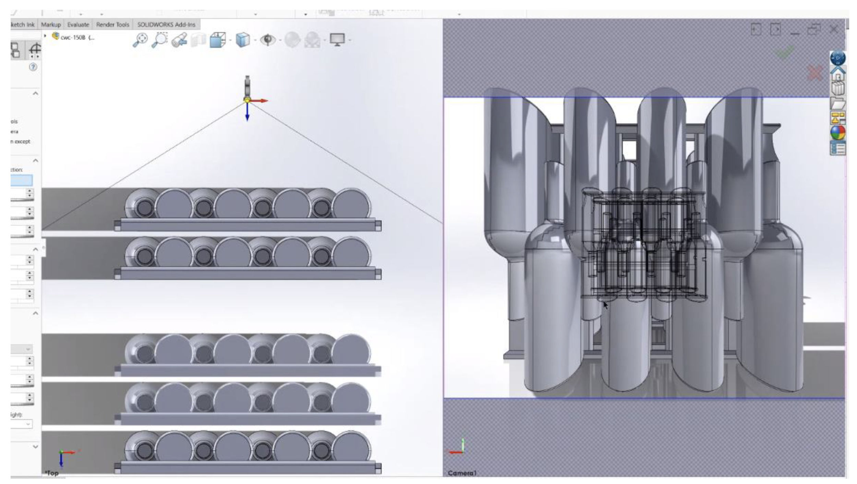This screenshot has height=484, width=857.
Task: Open the Design Library task pane icon
Action: [838, 89]
